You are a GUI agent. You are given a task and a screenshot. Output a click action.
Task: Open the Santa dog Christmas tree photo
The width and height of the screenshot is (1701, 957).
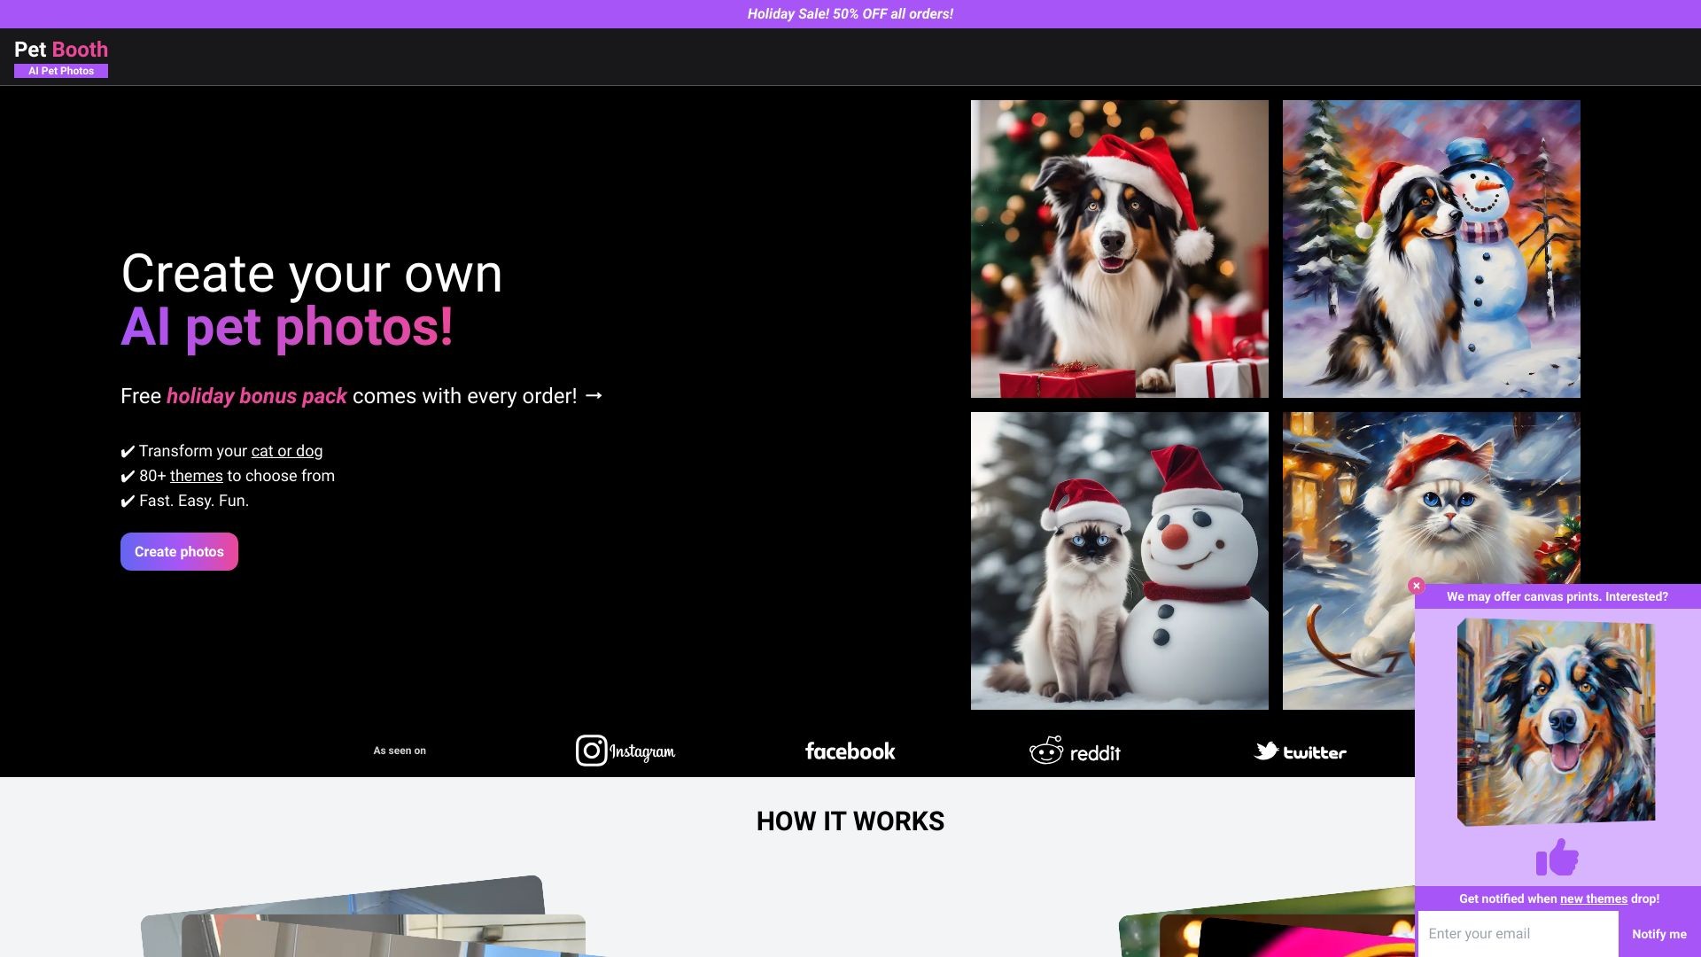click(x=1119, y=248)
